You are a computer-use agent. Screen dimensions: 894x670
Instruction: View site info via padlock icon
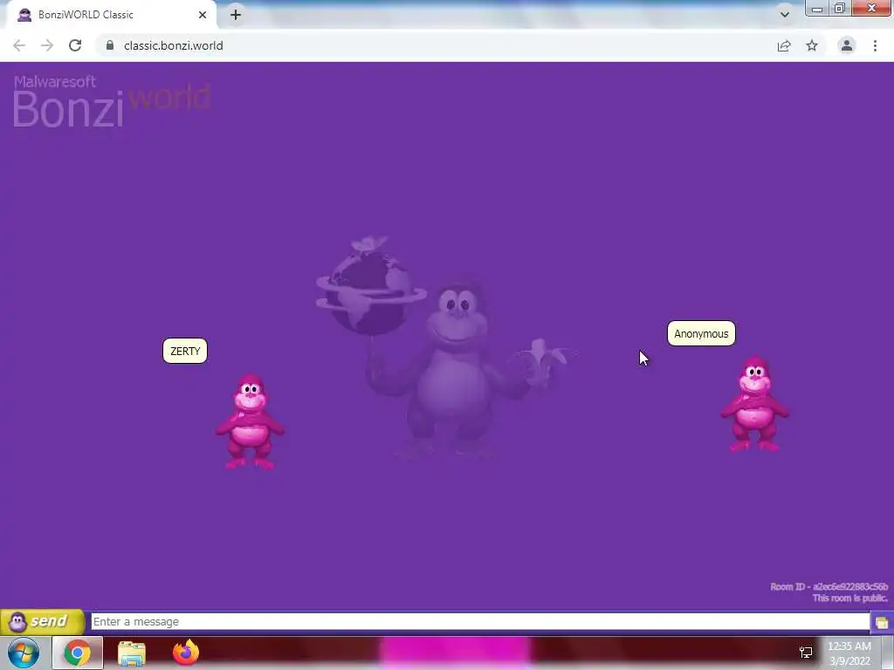[110, 45]
